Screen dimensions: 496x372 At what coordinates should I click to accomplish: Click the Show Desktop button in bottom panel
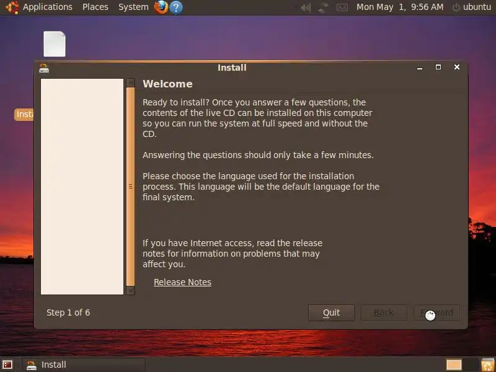(7, 365)
